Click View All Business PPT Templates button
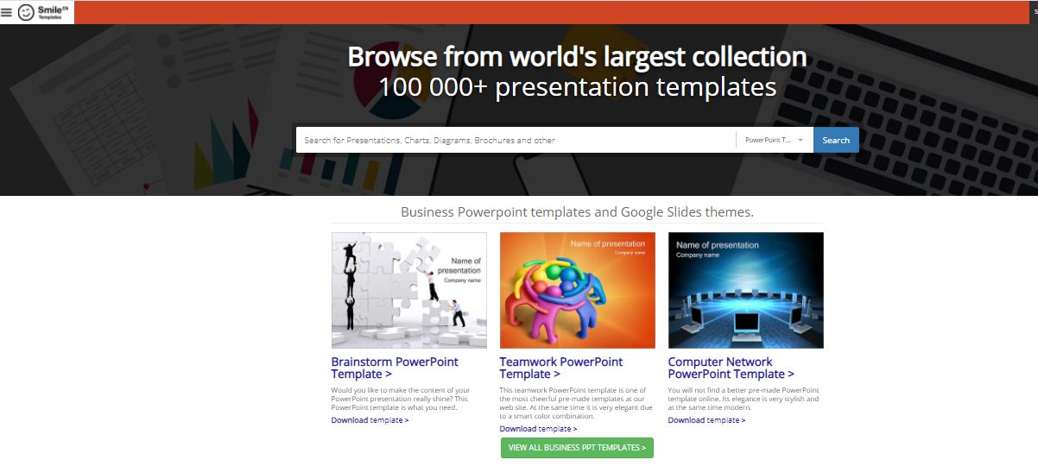 tap(577, 448)
